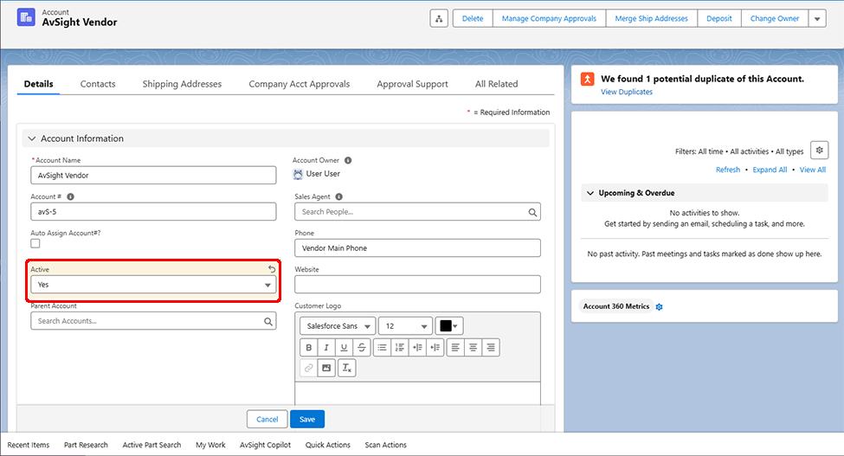This screenshot has height=456, width=844.
Task: Save the account record
Action: point(307,420)
